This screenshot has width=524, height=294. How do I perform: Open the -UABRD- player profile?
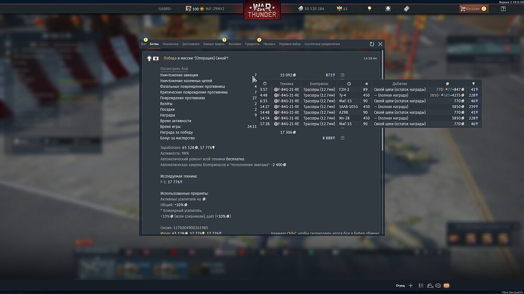click(x=165, y=9)
